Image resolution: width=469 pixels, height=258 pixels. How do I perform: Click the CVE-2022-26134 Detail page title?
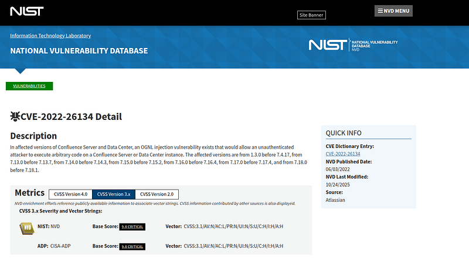tap(71, 116)
